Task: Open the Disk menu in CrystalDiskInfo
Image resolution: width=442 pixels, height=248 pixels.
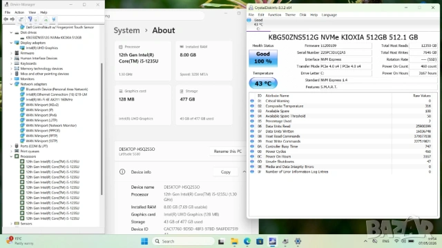Action: point(302,15)
